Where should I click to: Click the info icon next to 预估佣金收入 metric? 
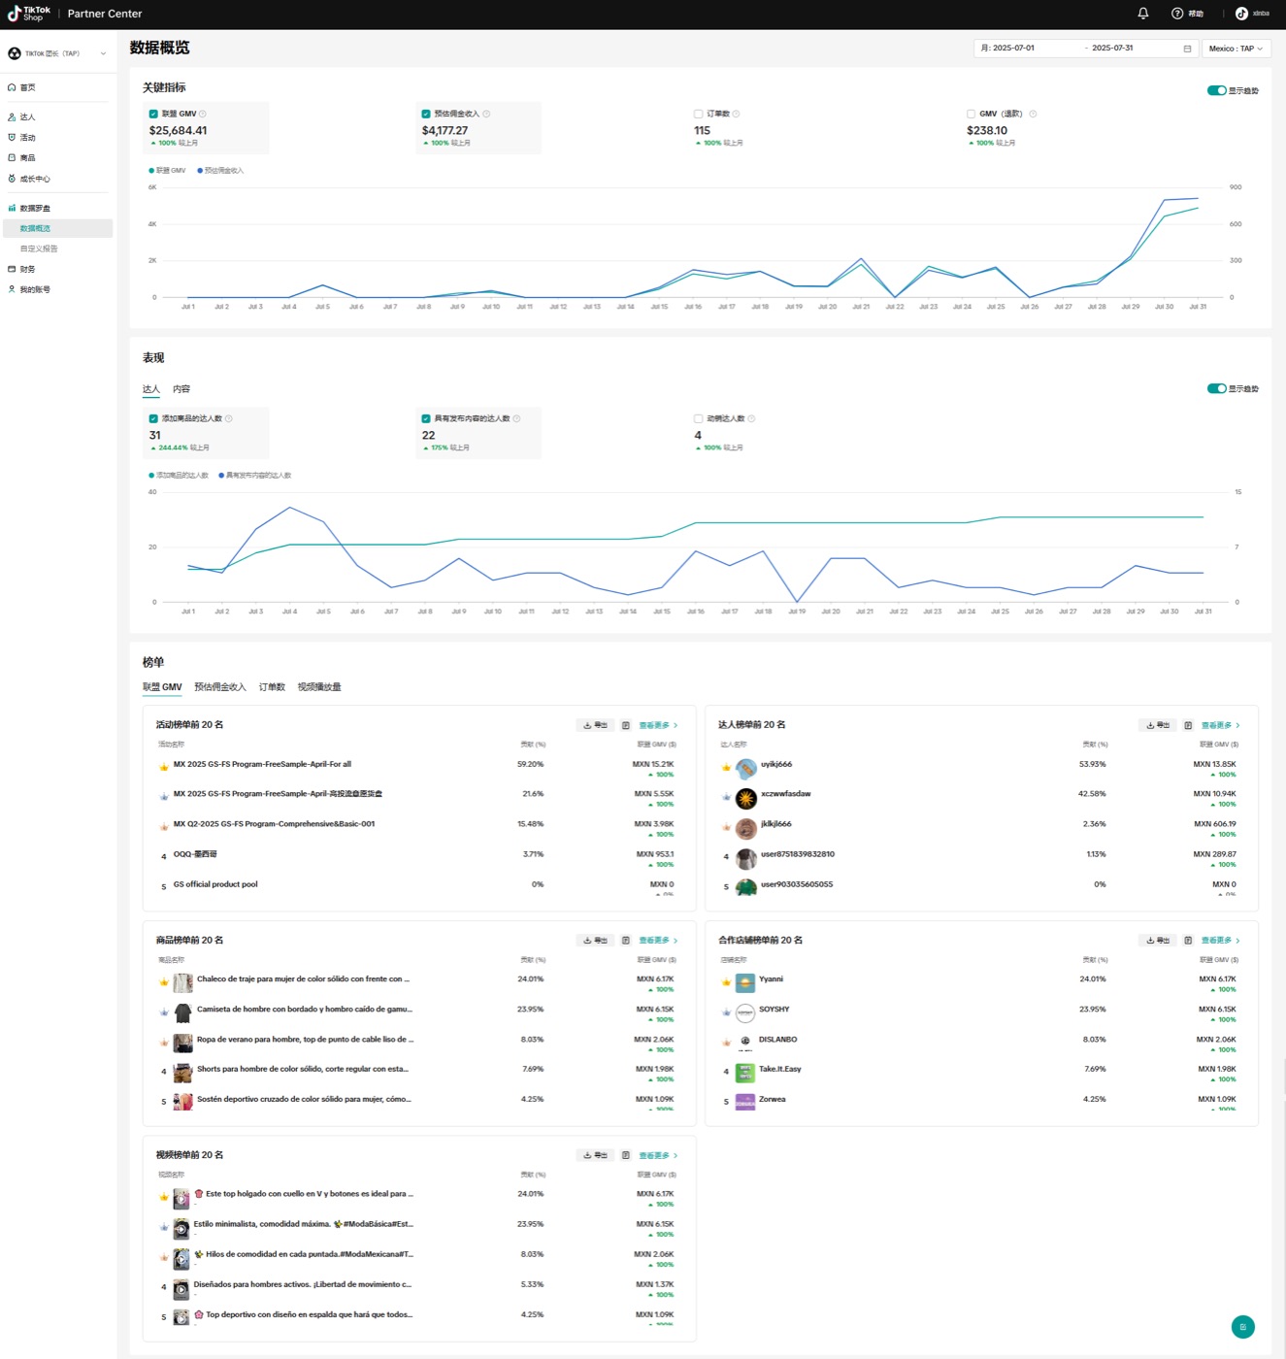486,114
